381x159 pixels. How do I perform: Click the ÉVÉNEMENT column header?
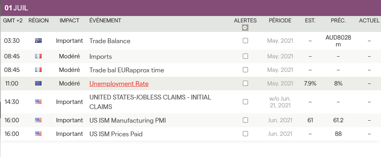tap(105, 21)
